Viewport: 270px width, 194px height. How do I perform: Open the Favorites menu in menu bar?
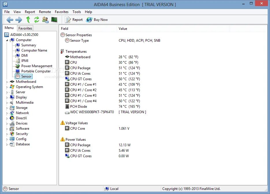point(62,12)
